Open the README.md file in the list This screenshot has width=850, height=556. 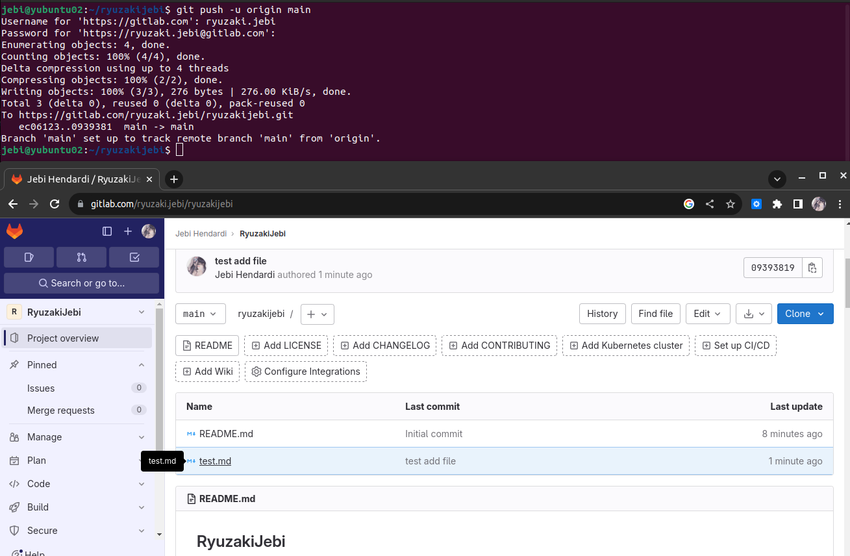pos(226,434)
